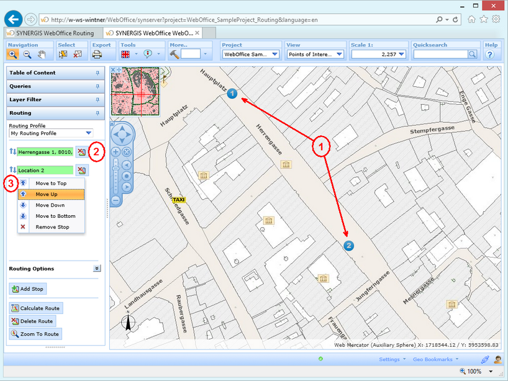Open the Scale dropdown showing 2,257
Image resolution: width=508 pixels, height=381 pixels.
[x=400, y=54]
